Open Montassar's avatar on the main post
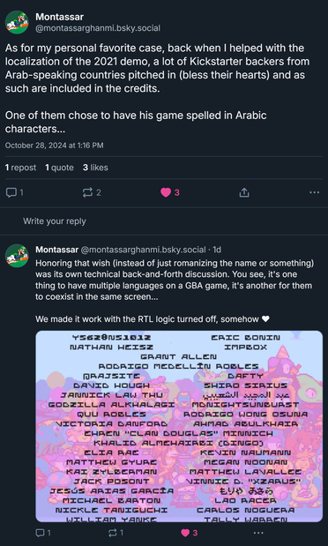The height and width of the screenshot is (546, 328). click(17, 22)
